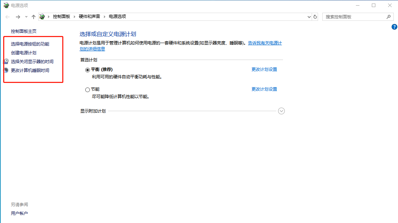Enable the 节能 option radio button

[x=87, y=89]
